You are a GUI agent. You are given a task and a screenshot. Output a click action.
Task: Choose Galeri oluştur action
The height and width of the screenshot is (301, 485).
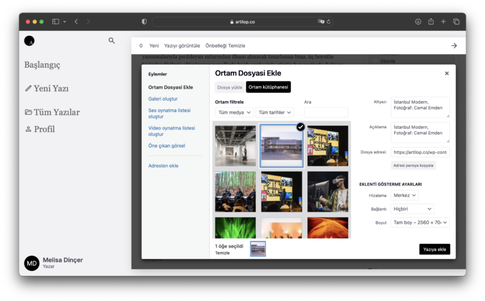163,99
